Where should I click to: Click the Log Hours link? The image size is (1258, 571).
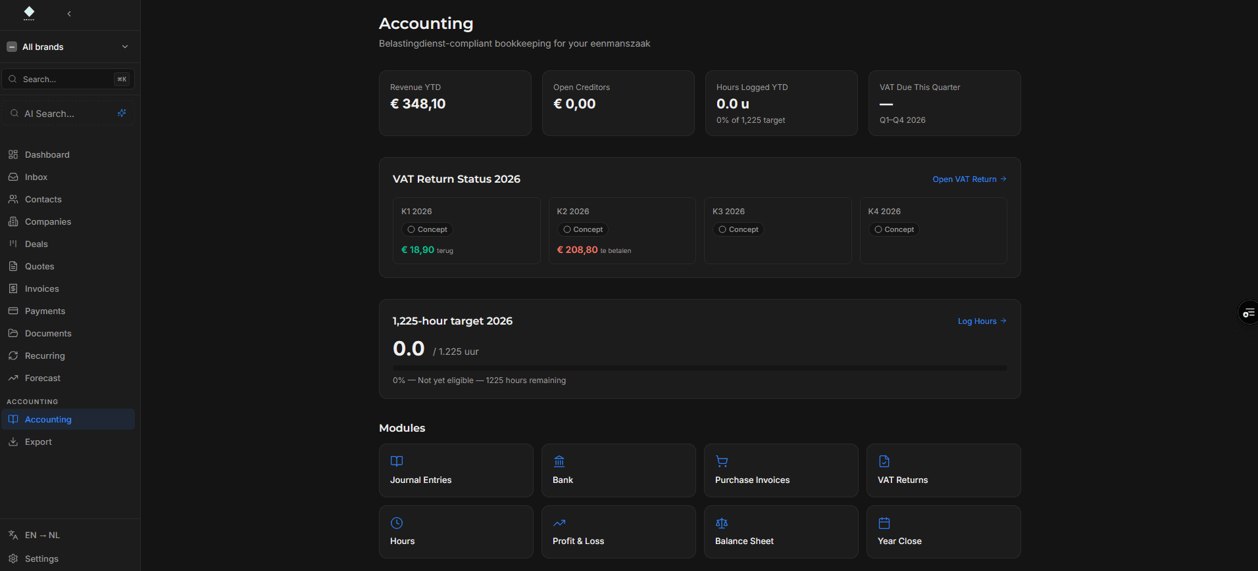[982, 321]
